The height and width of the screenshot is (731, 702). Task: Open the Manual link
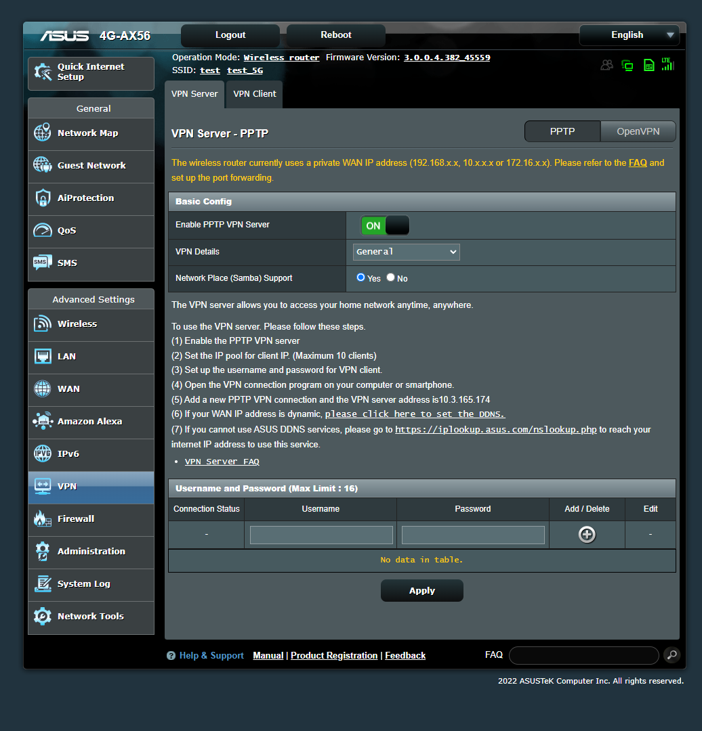(268, 655)
